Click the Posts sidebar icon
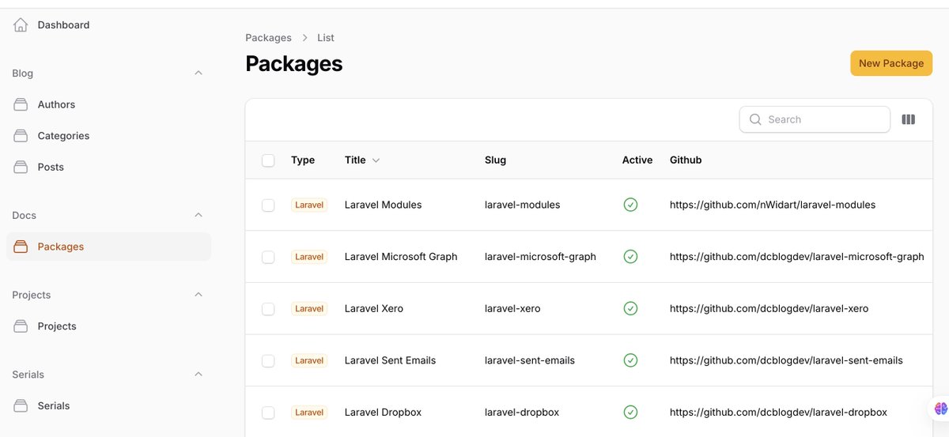 [21, 168]
